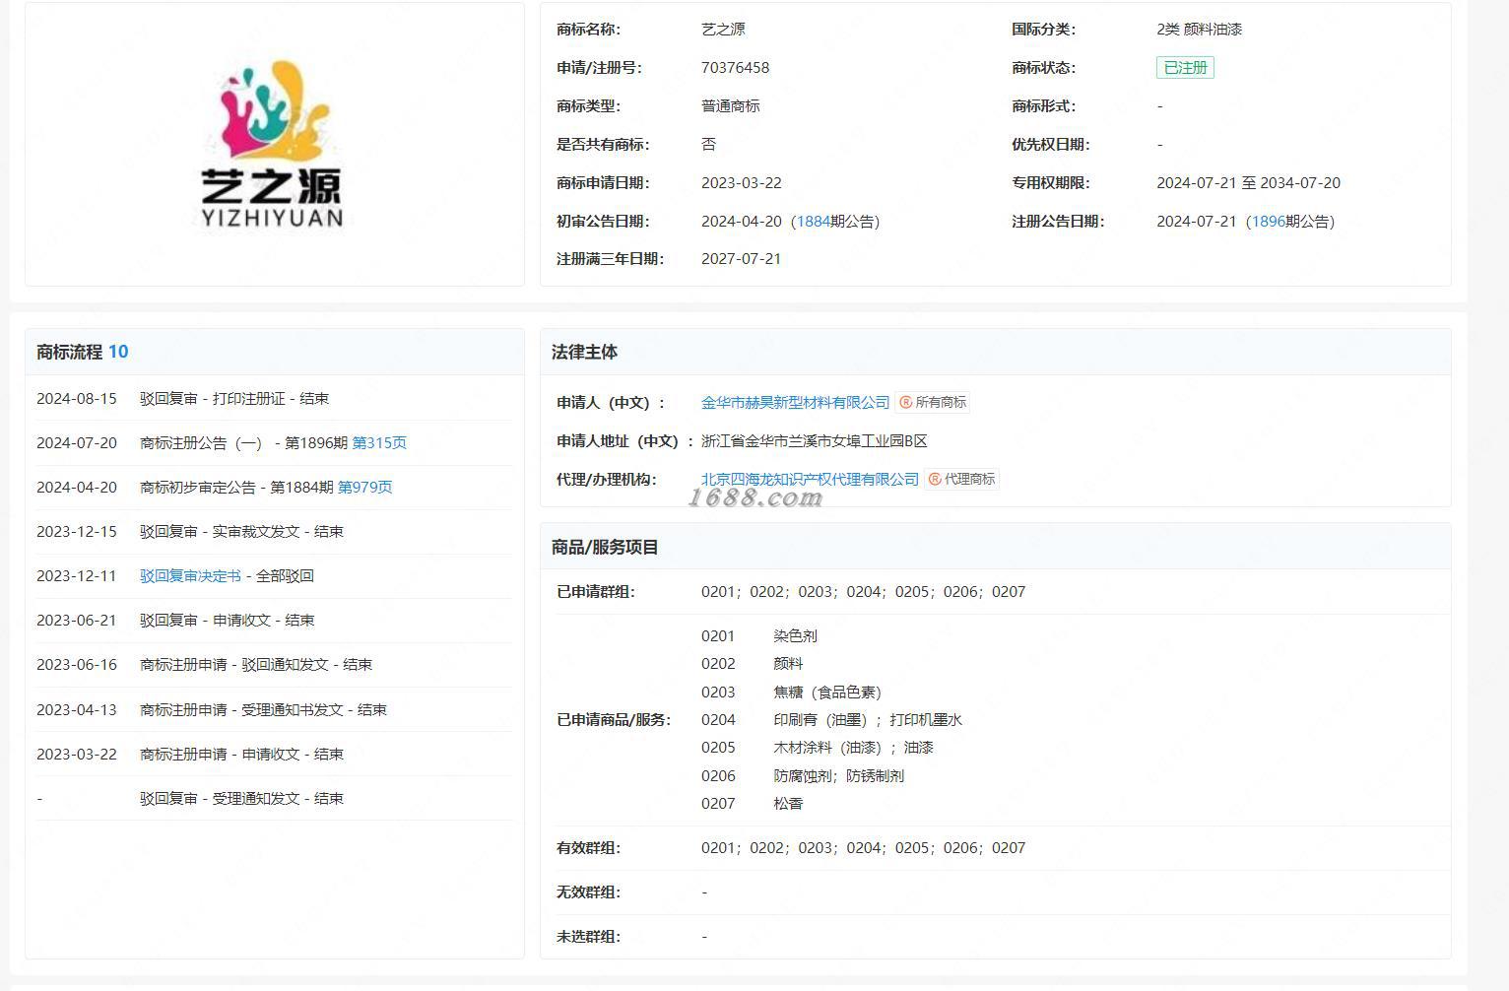The width and height of the screenshot is (1509, 991).
Task: Select flow row 商标注册申请 - 受理通知书发文 - 结束
Action: pos(263,710)
